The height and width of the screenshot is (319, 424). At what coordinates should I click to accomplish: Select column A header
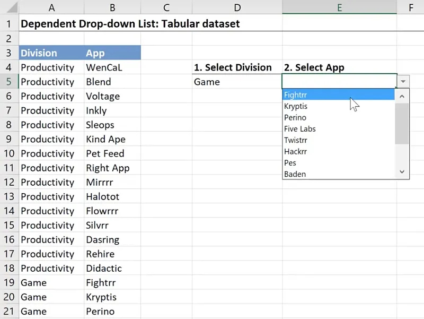click(x=51, y=7)
